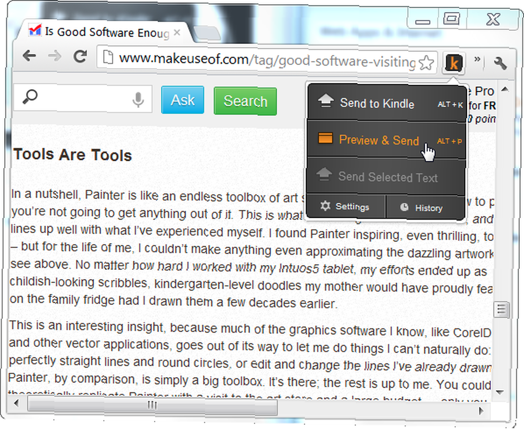Image resolution: width=524 pixels, height=429 pixels.
Task: Click the browser forward arrow
Action: [54, 56]
